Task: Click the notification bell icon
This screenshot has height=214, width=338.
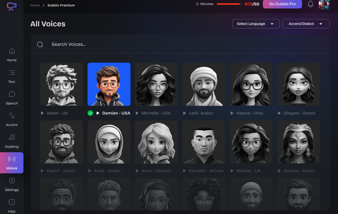Action: [x=310, y=4]
